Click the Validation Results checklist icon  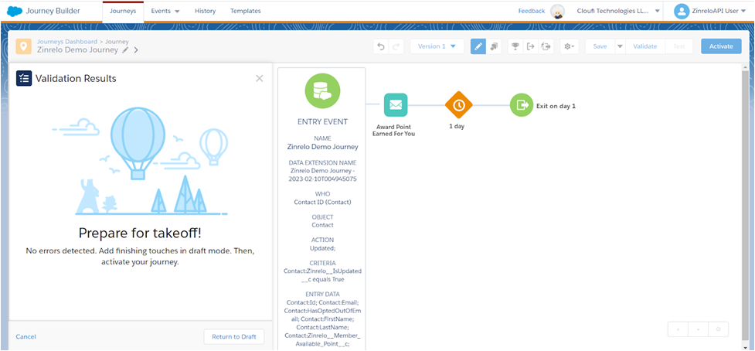tap(24, 78)
